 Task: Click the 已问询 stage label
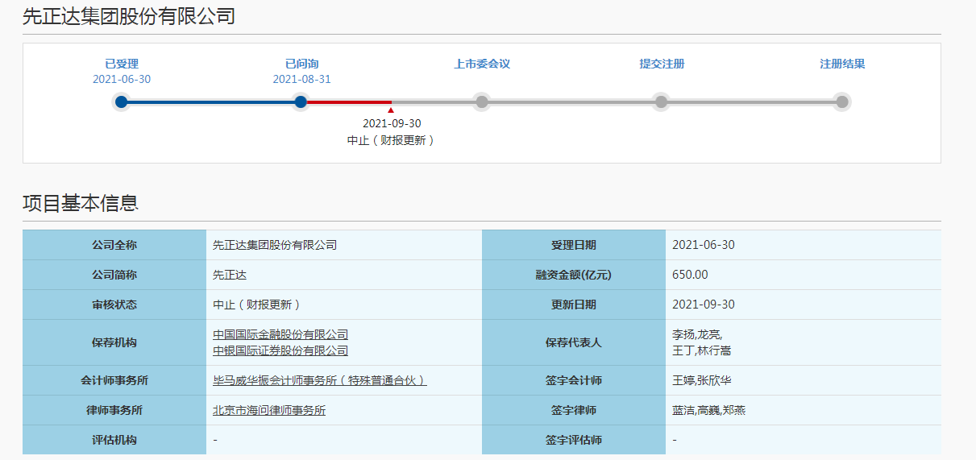[301, 64]
